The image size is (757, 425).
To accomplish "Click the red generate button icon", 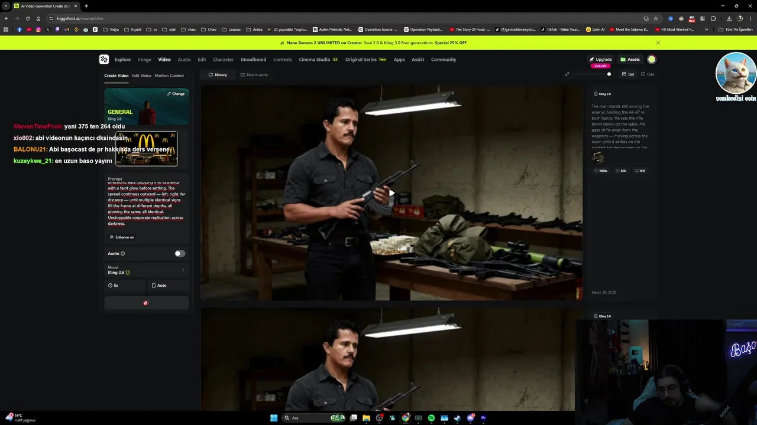I will tap(145, 303).
